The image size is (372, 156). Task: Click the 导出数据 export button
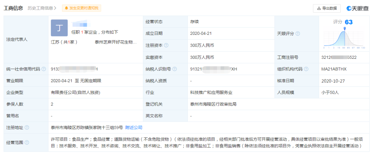coord(327,8)
